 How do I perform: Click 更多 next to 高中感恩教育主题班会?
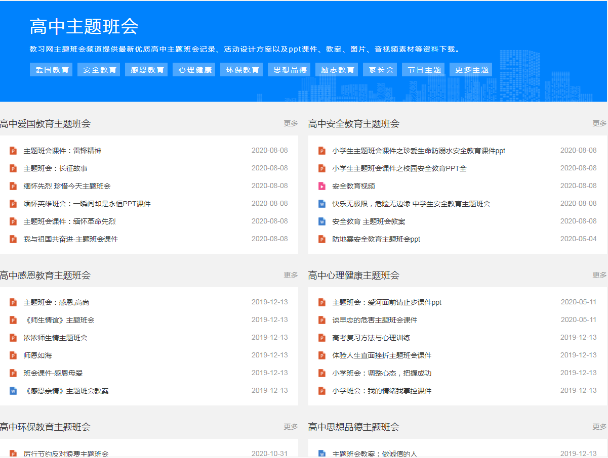[x=291, y=275]
